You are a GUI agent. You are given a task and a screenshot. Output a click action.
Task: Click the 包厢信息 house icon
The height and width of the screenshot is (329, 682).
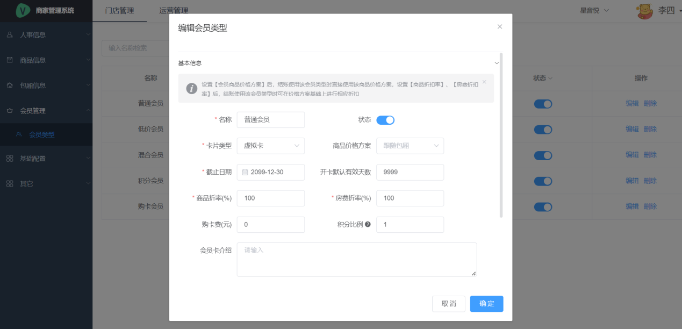(x=10, y=85)
